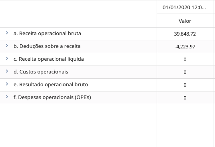Select the 39,848.72 value cell
The image size is (215, 147).
click(185, 34)
